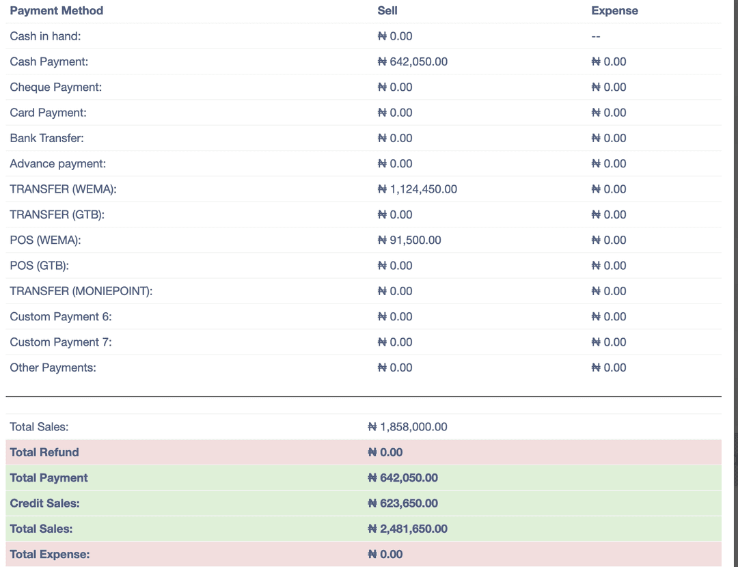Click the Credit Sales amount 623,650.00
This screenshot has width=738, height=567.
[403, 503]
